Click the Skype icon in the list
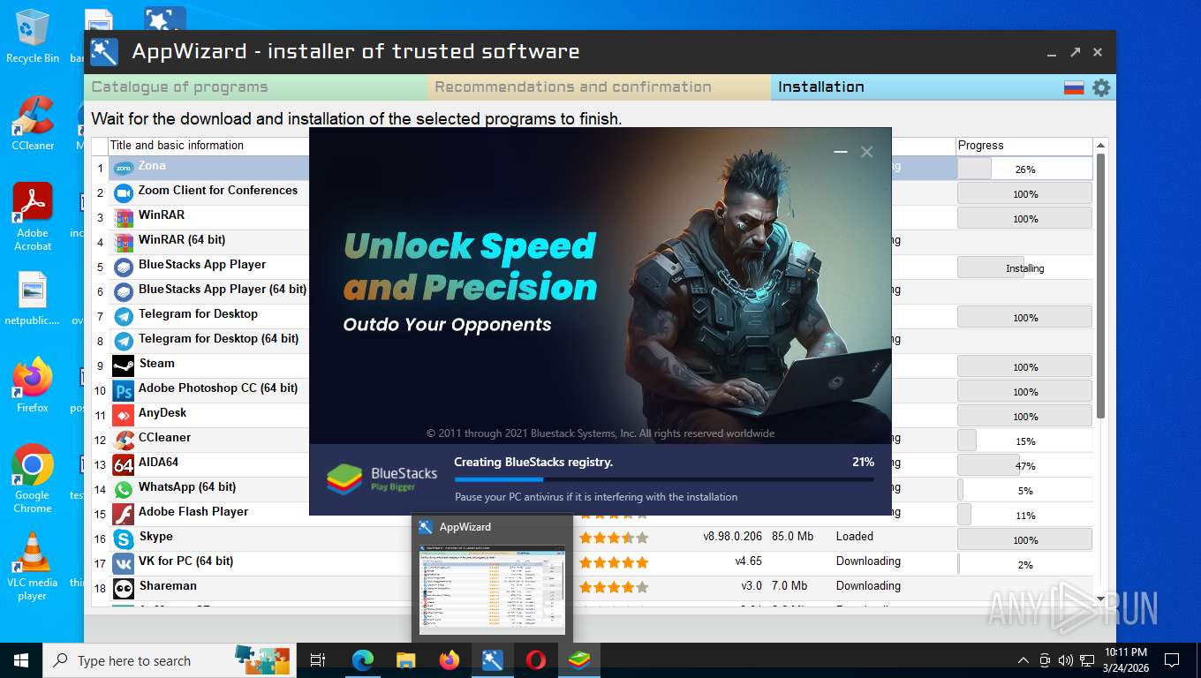 [x=123, y=539]
